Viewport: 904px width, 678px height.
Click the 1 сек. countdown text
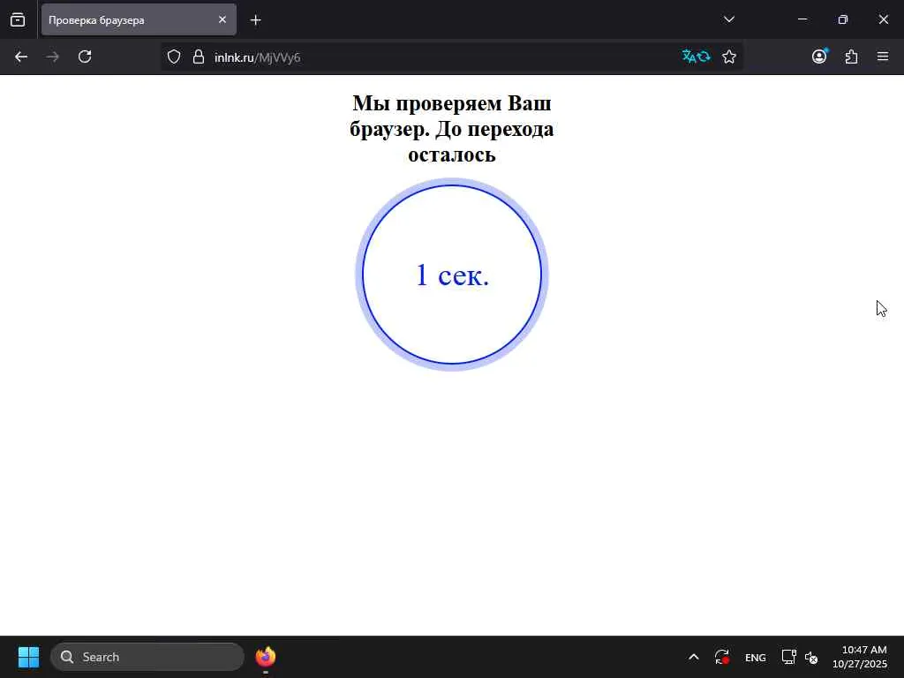(452, 275)
